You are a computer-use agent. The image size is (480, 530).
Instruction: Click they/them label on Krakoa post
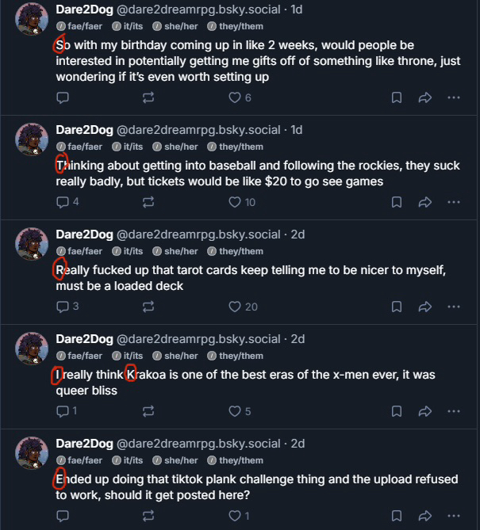(x=241, y=356)
